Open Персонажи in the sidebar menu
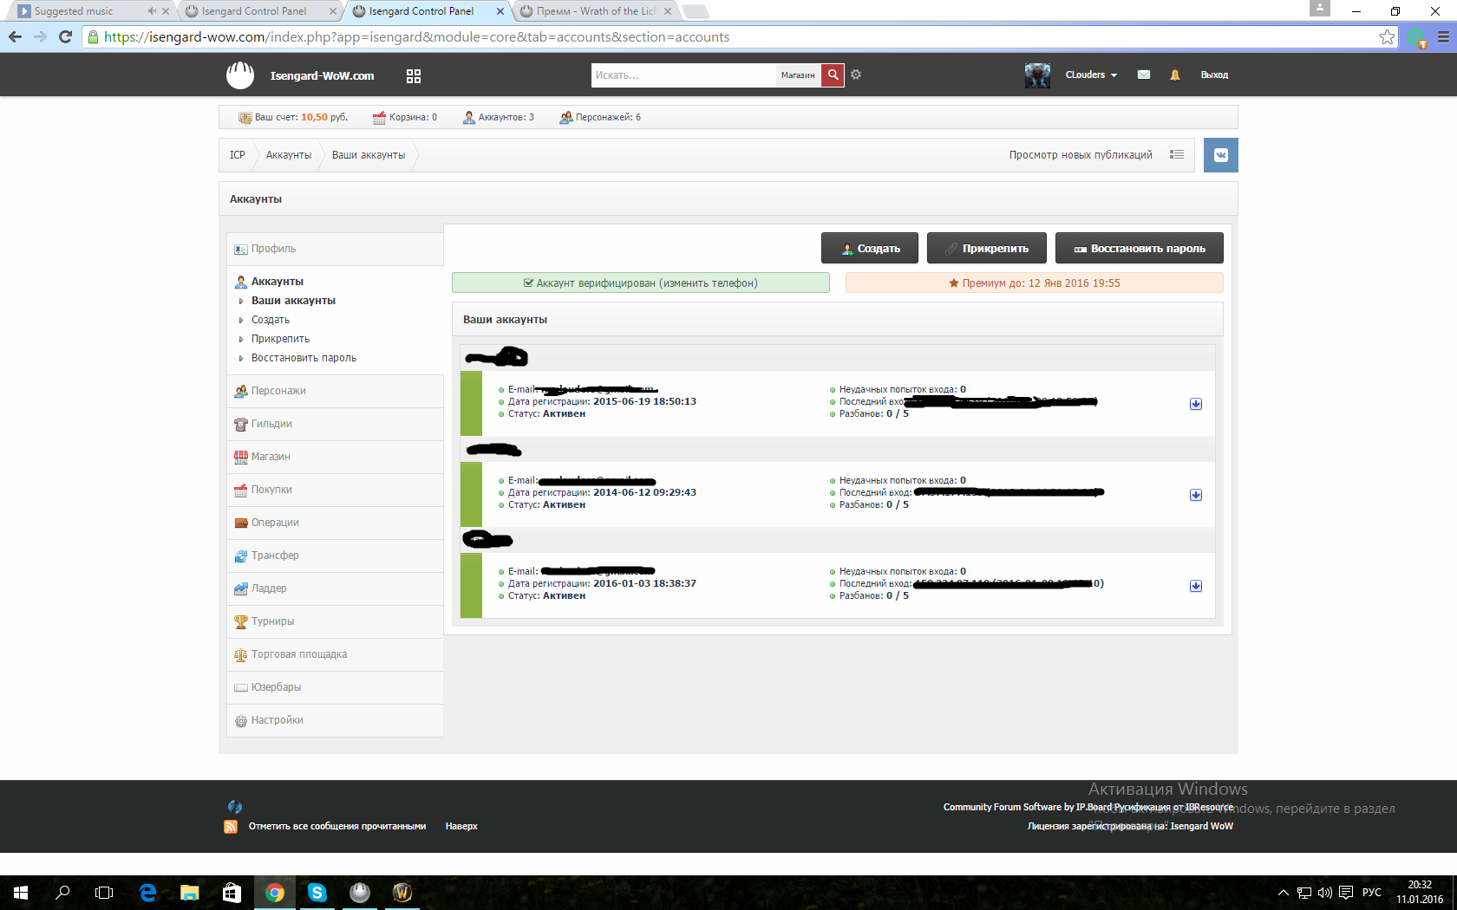 [x=278, y=391]
